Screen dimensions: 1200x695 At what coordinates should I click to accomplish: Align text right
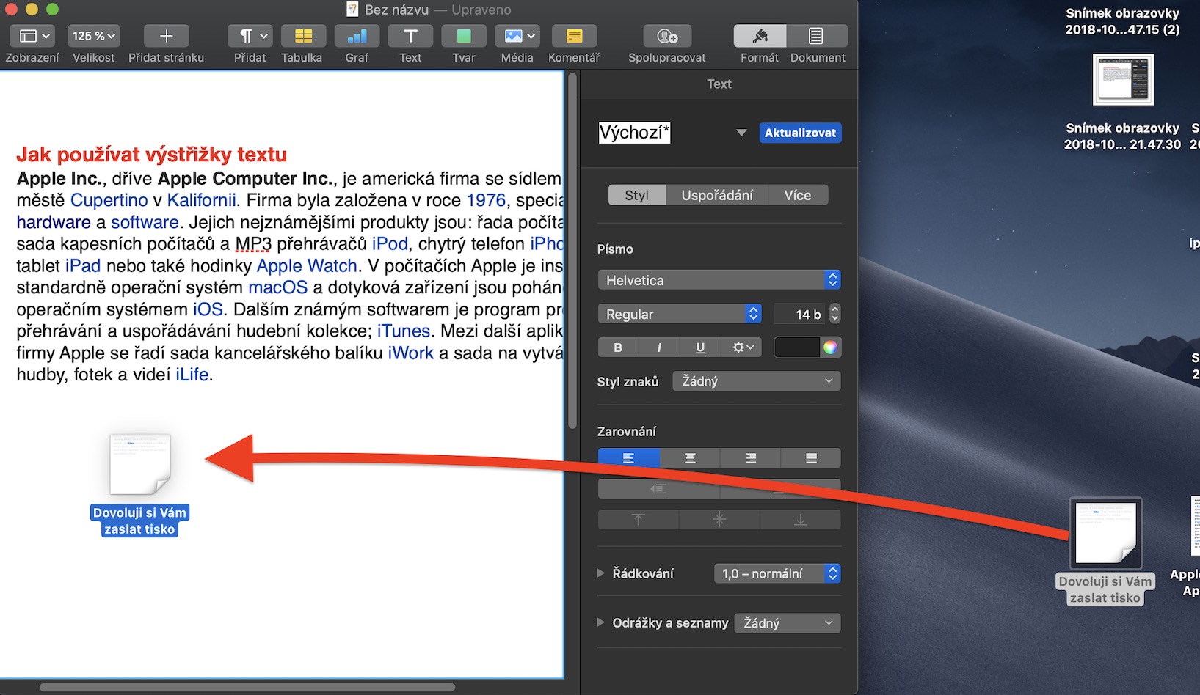point(751,458)
